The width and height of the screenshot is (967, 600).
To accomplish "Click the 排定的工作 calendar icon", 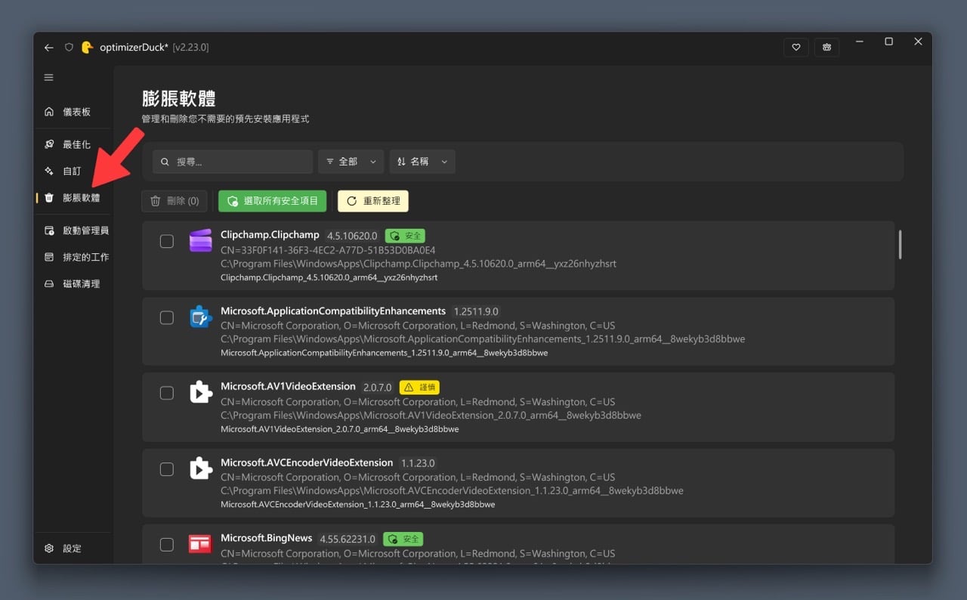I will 49,258.
